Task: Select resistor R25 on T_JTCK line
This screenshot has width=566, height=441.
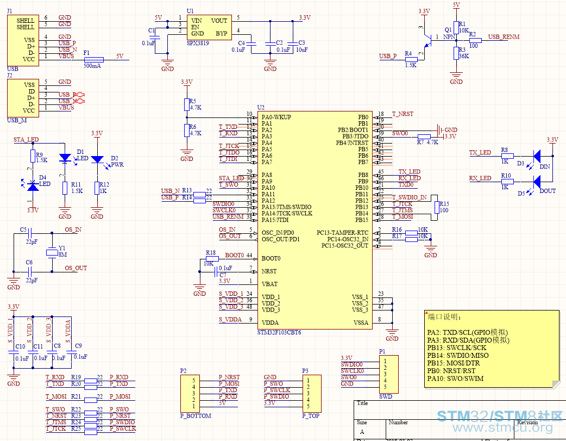Action: click(x=91, y=432)
